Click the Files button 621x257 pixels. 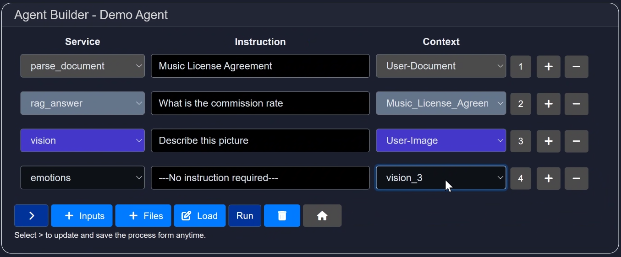tap(143, 216)
